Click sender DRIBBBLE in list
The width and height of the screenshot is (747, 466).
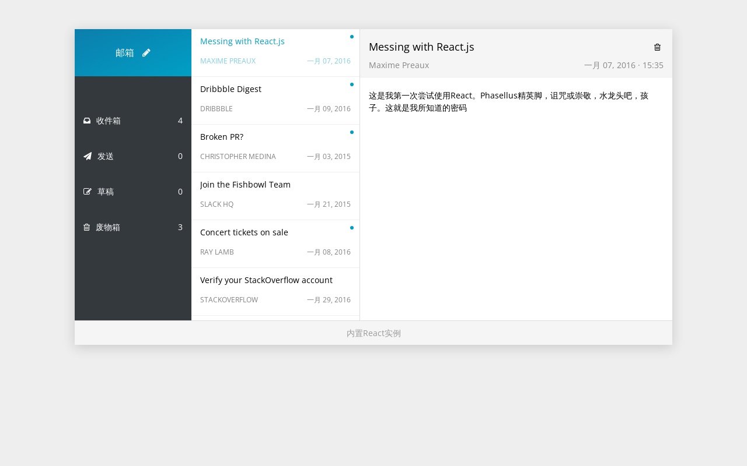coord(217,108)
